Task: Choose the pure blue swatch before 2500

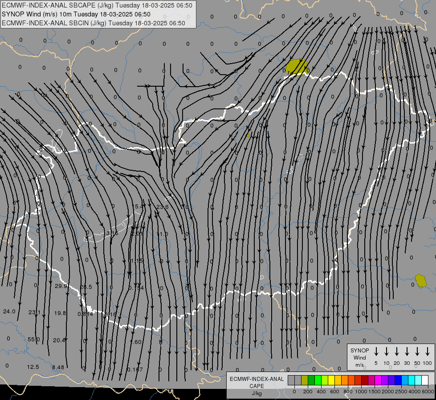Action: click(398, 380)
